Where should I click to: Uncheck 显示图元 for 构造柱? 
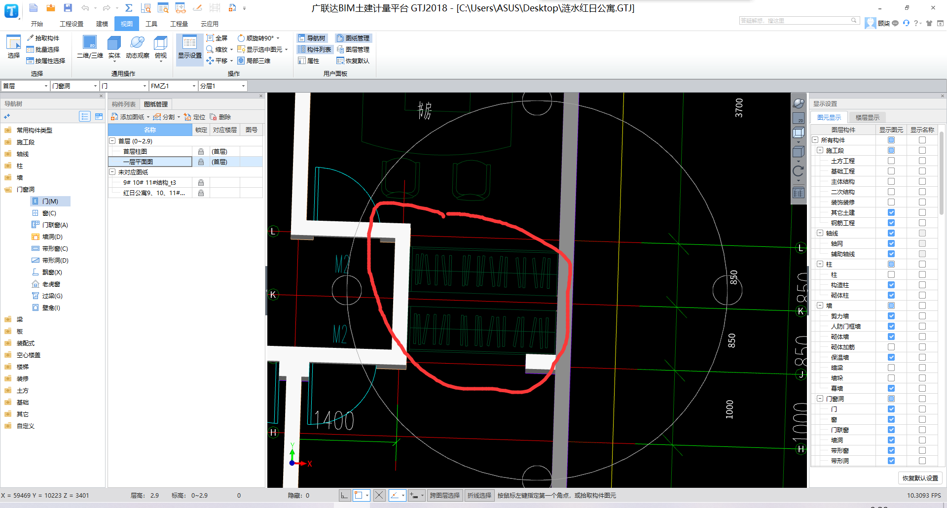pos(891,285)
